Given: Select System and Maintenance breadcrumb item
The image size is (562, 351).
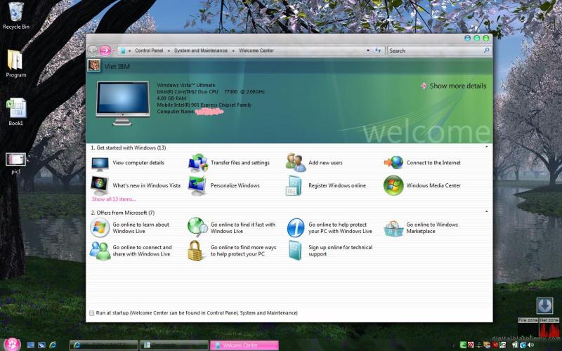Looking at the screenshot, I should [x=200, y=51].
